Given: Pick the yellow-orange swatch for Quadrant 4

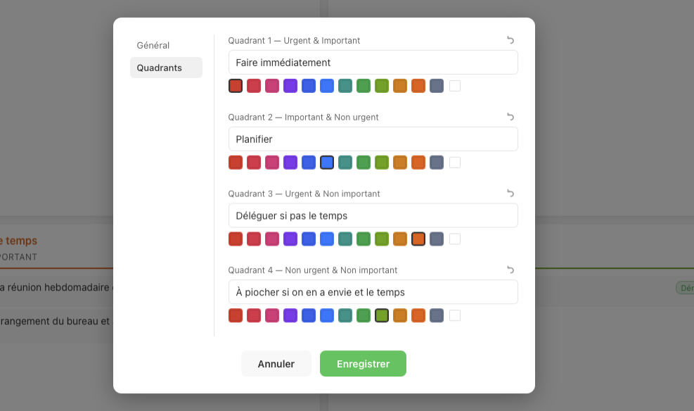Looking at the screenshot, I should click(400, 315).
